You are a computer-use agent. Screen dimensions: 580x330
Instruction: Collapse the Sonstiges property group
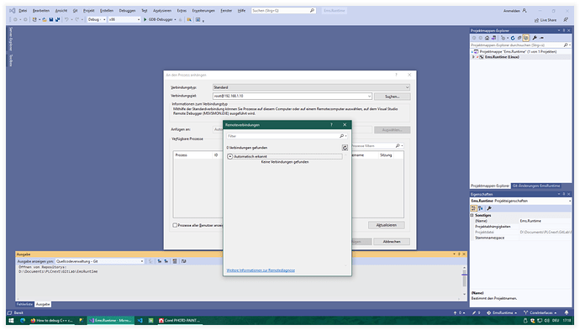click(x=472, y=215)
